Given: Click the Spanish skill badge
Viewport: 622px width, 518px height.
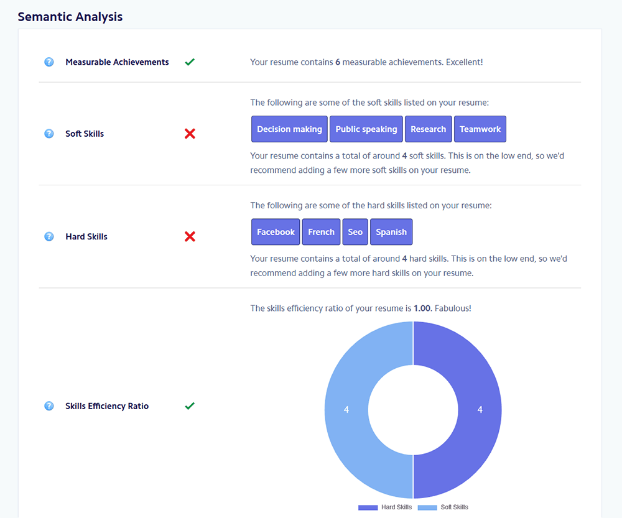Looking at the screenshot, I should (x=391, y=231).
